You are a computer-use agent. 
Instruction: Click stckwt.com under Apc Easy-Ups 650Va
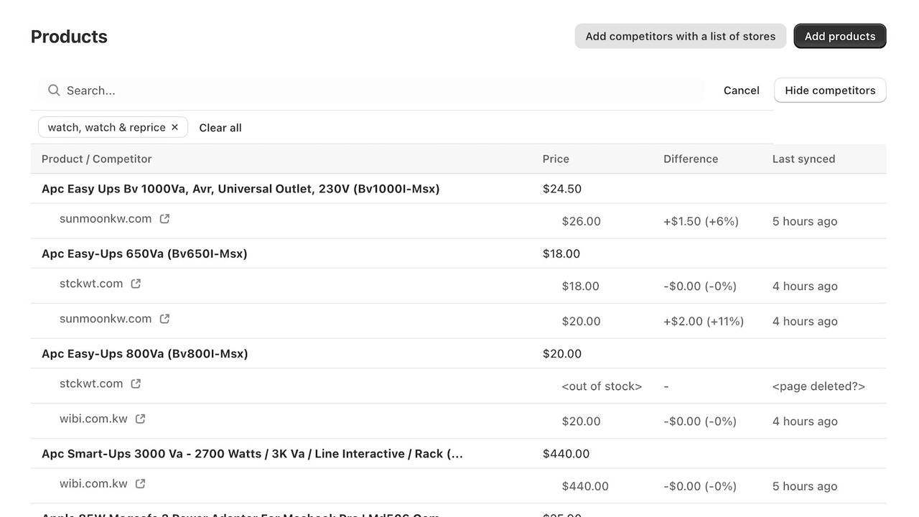[91, 284]
